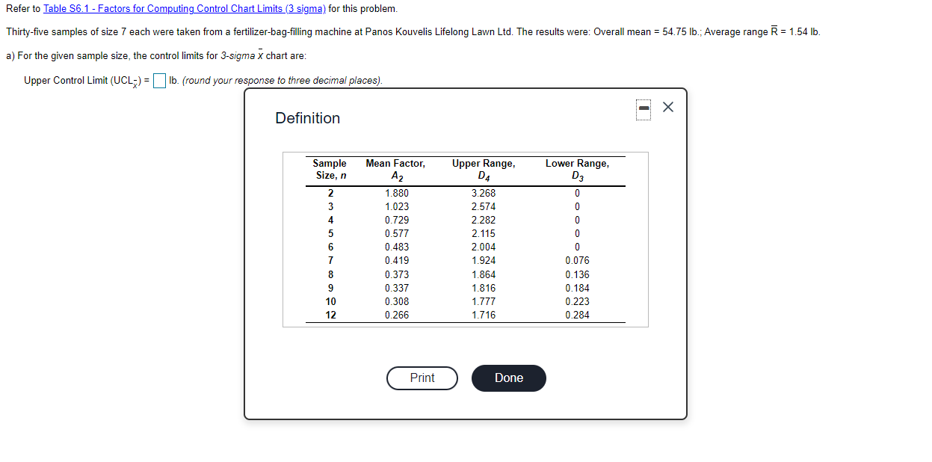
Task: Select the Sample Size n header
Action: pyautogui.click(x=330, y=169)
